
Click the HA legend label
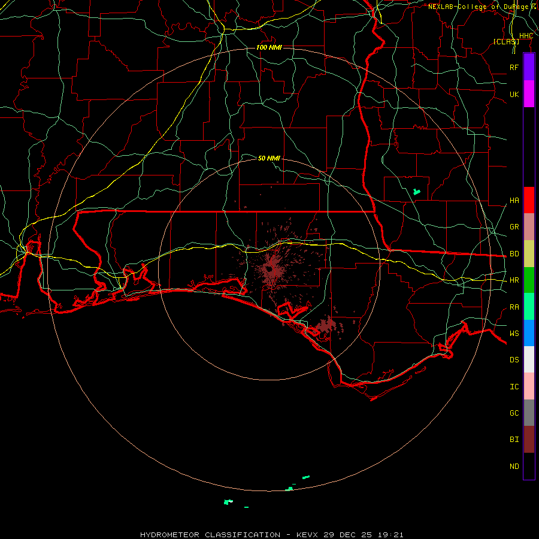point(514,200)
